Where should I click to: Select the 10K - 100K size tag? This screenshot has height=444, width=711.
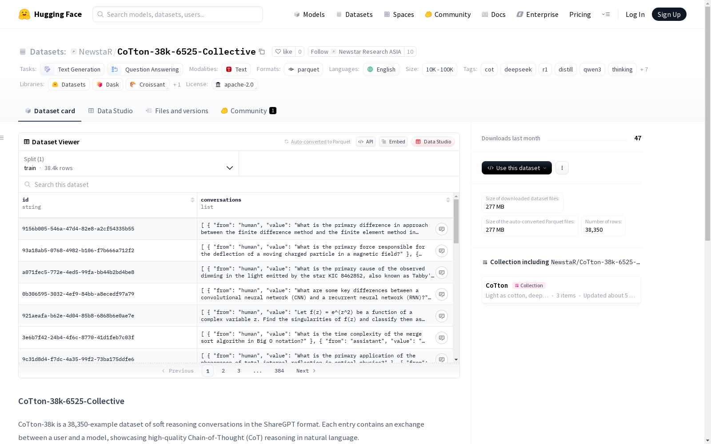[x=439, y=69]
